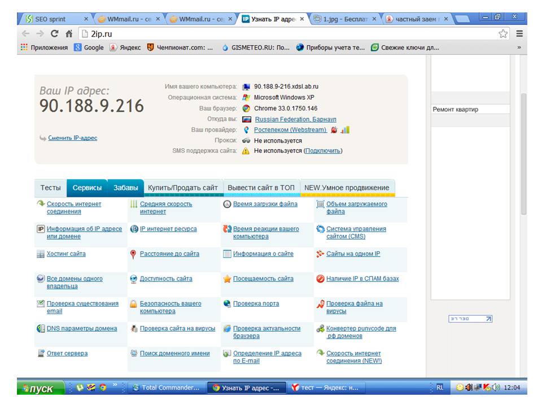Open Время реакции вашего компьютера link

pyautogui.click(x=266, y=233)
